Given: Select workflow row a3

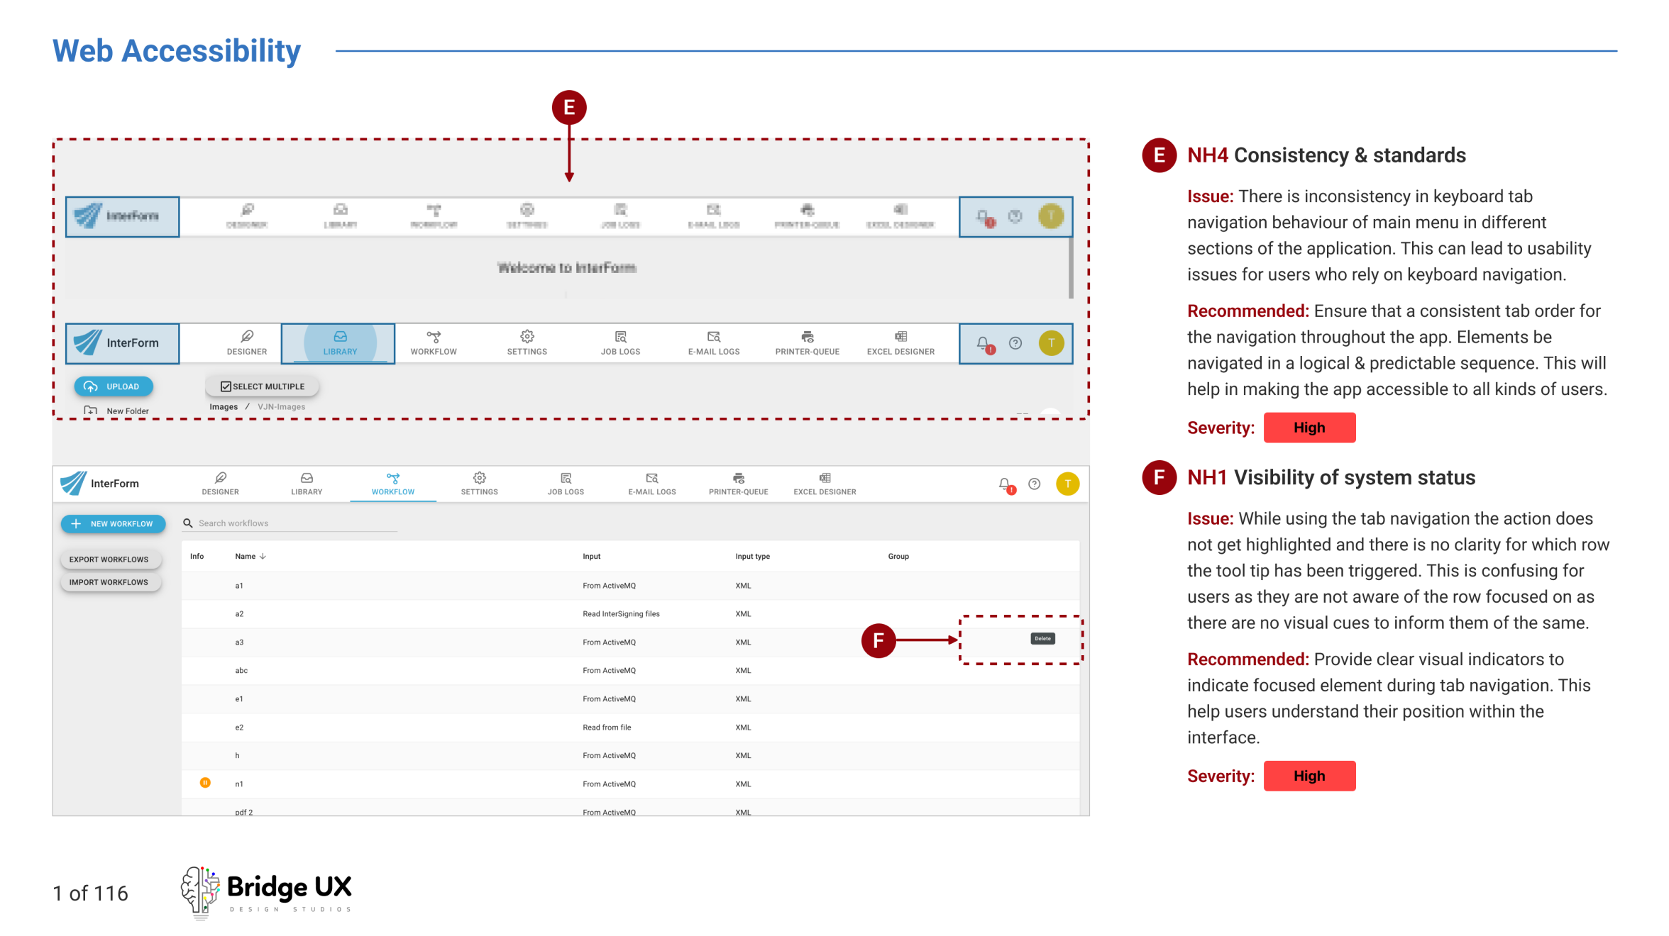Looking at the screenshot, I should [630, 642].
